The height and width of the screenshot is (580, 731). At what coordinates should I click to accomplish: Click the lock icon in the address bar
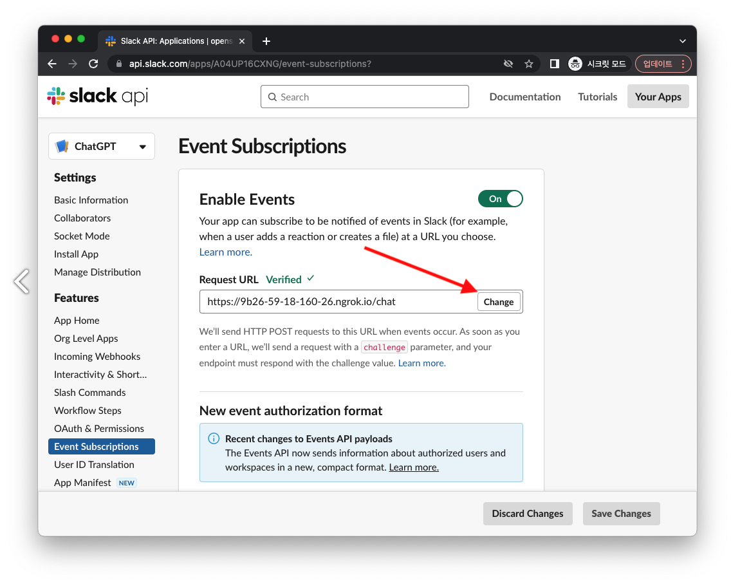[x=119, y=64]
